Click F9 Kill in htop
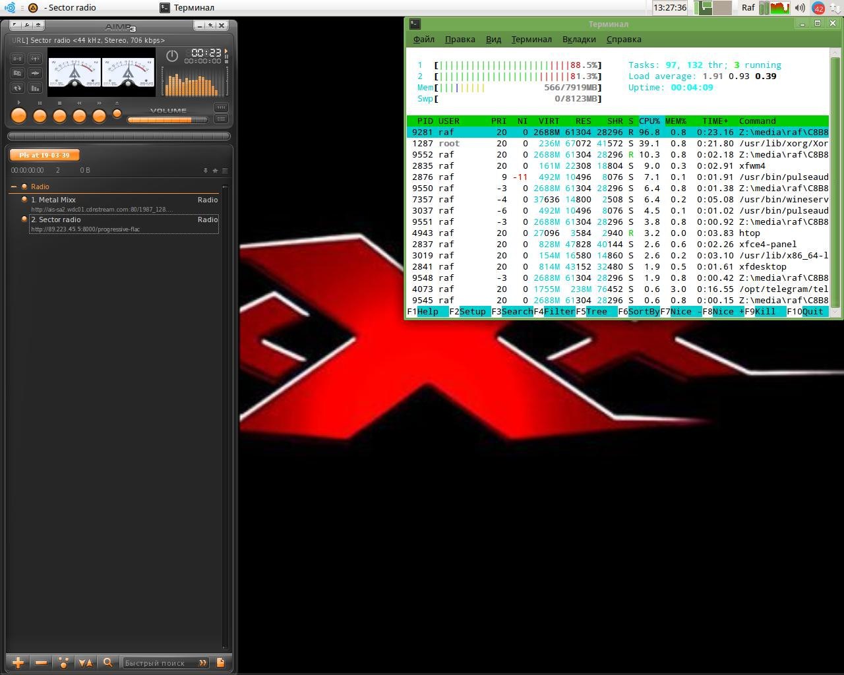 (765, 312)
